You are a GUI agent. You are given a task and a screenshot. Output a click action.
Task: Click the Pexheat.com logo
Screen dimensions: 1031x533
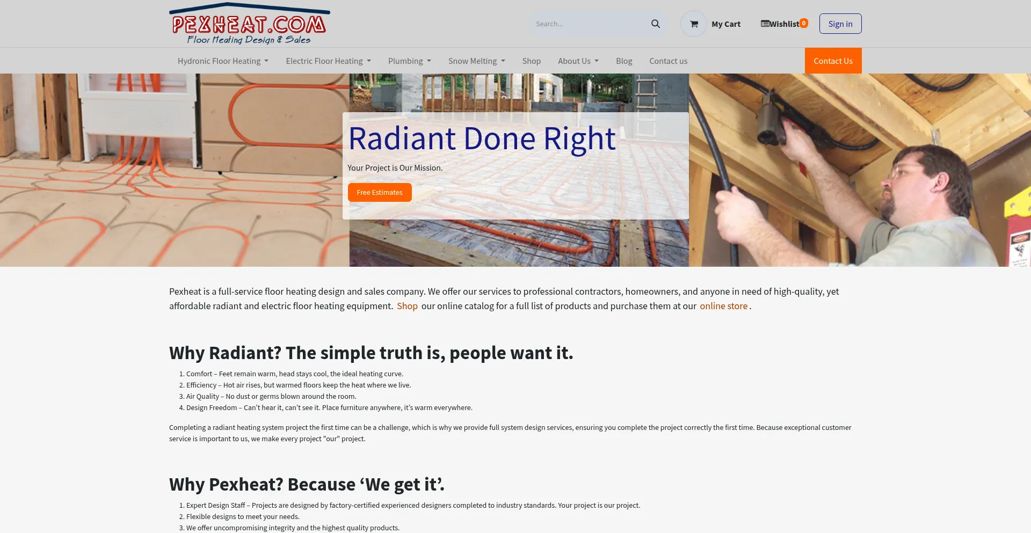click(x=250, y=24)
